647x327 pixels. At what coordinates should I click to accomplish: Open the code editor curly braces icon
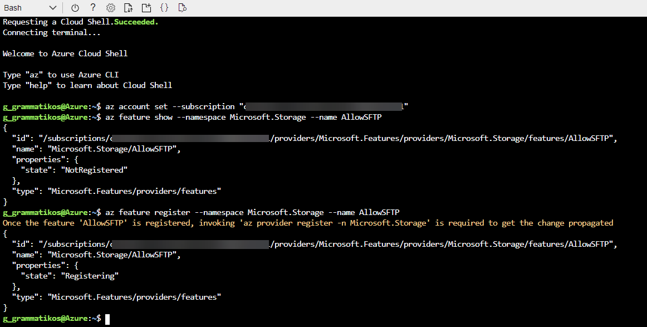pos(164,8)
